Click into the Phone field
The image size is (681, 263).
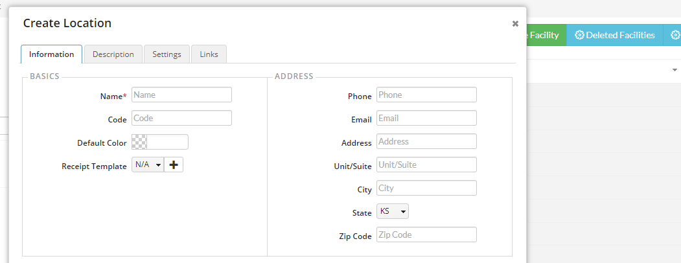click(x=426, y=95)
